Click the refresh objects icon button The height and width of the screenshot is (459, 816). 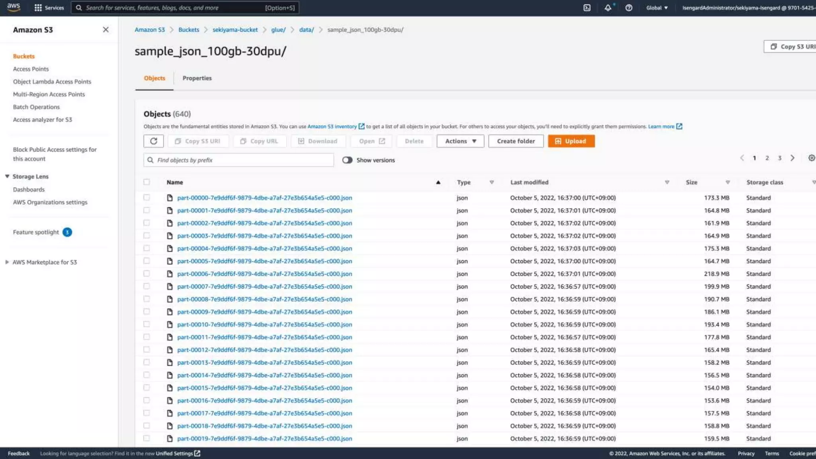[x=153, y=141]
